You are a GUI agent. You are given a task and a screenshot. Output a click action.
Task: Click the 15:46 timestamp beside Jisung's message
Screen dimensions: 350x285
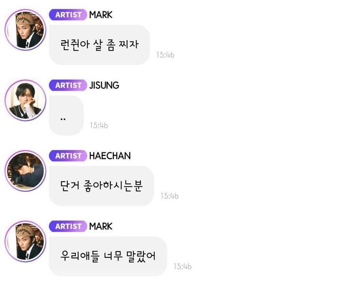[x=99, y=125]
